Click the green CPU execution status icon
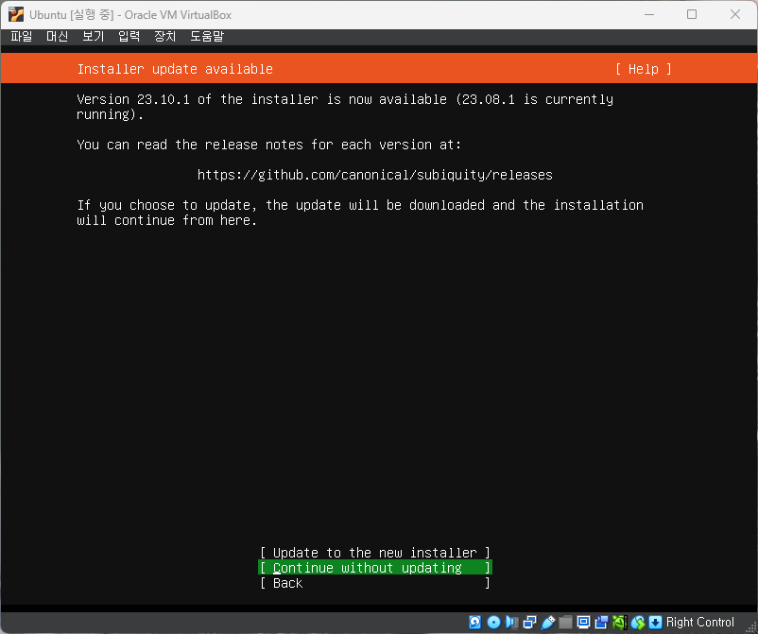 619,623
